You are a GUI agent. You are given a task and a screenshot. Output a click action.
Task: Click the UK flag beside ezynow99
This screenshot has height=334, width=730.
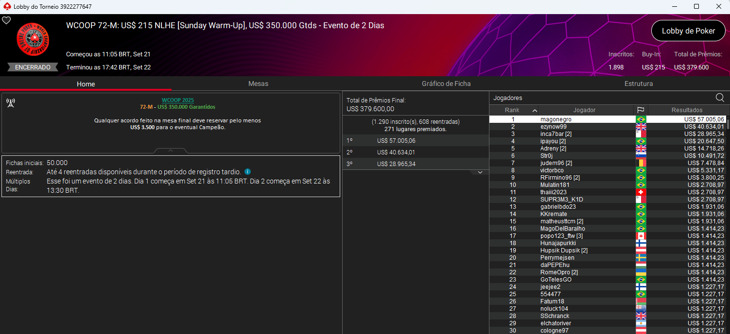(x=641, y=127)
